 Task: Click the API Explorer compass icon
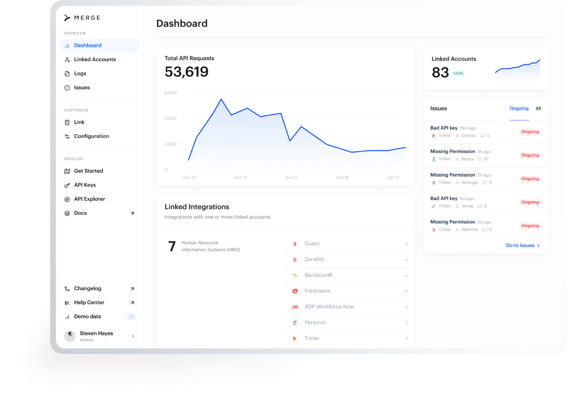click(x=67, y=199)
